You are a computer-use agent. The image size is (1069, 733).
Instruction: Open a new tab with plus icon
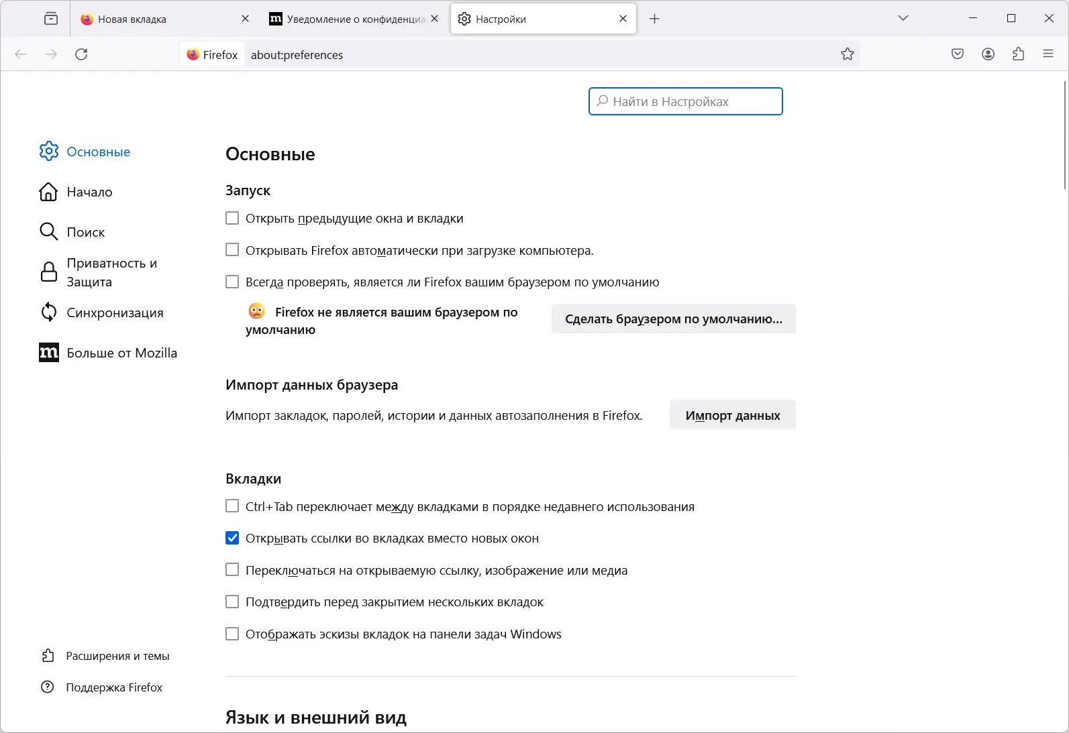point(655,19)
